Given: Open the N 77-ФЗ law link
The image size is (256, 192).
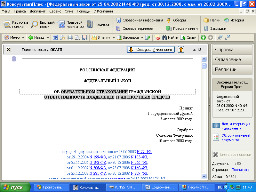Looking at the screenshot, I should pos(145,152).
